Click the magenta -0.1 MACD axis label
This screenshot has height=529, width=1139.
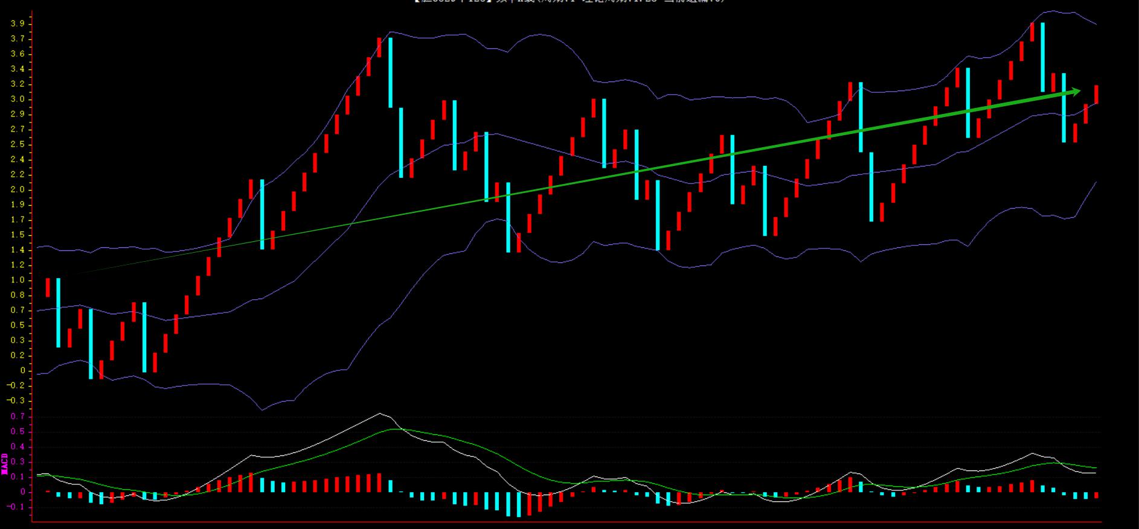(x=18, y=507)
